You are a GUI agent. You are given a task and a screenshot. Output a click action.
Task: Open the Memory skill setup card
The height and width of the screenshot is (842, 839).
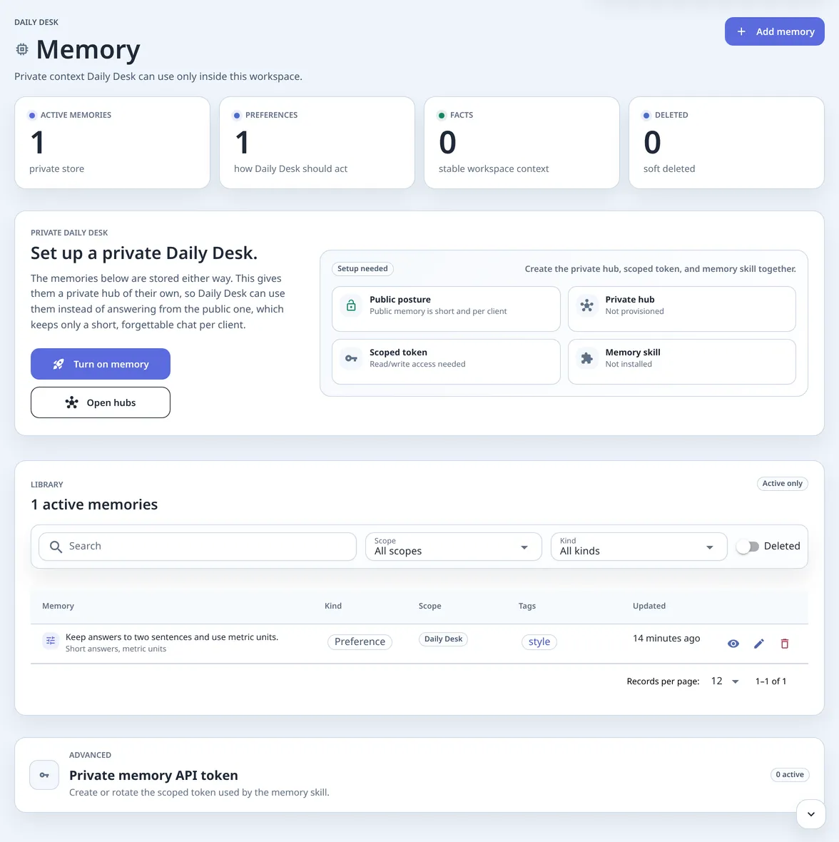tap(682, 361)
